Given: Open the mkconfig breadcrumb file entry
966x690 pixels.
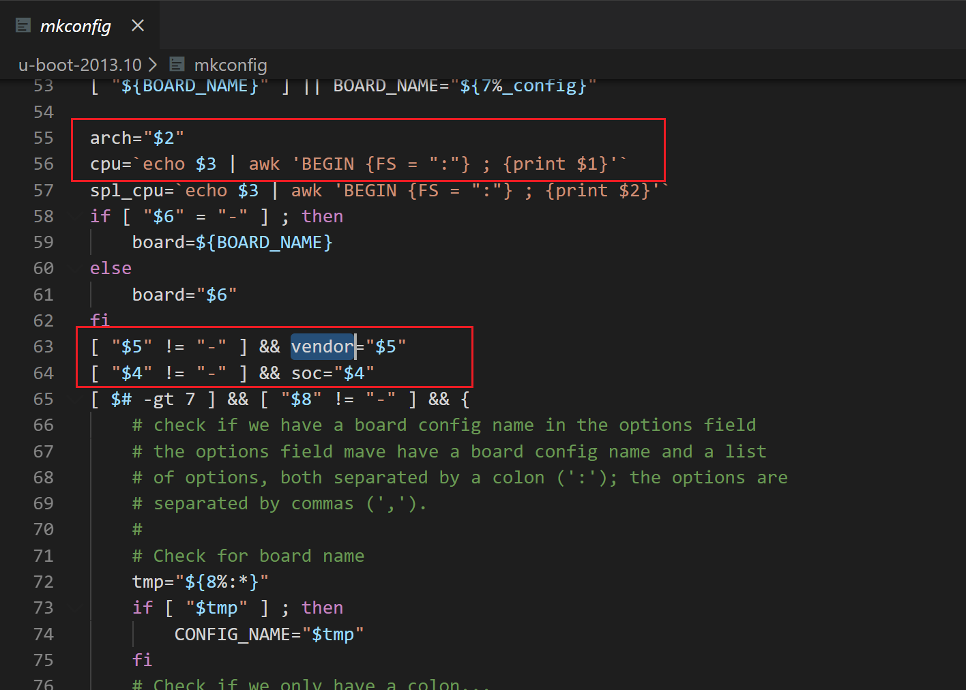Looking at the screenshot, I should [231, 65].
